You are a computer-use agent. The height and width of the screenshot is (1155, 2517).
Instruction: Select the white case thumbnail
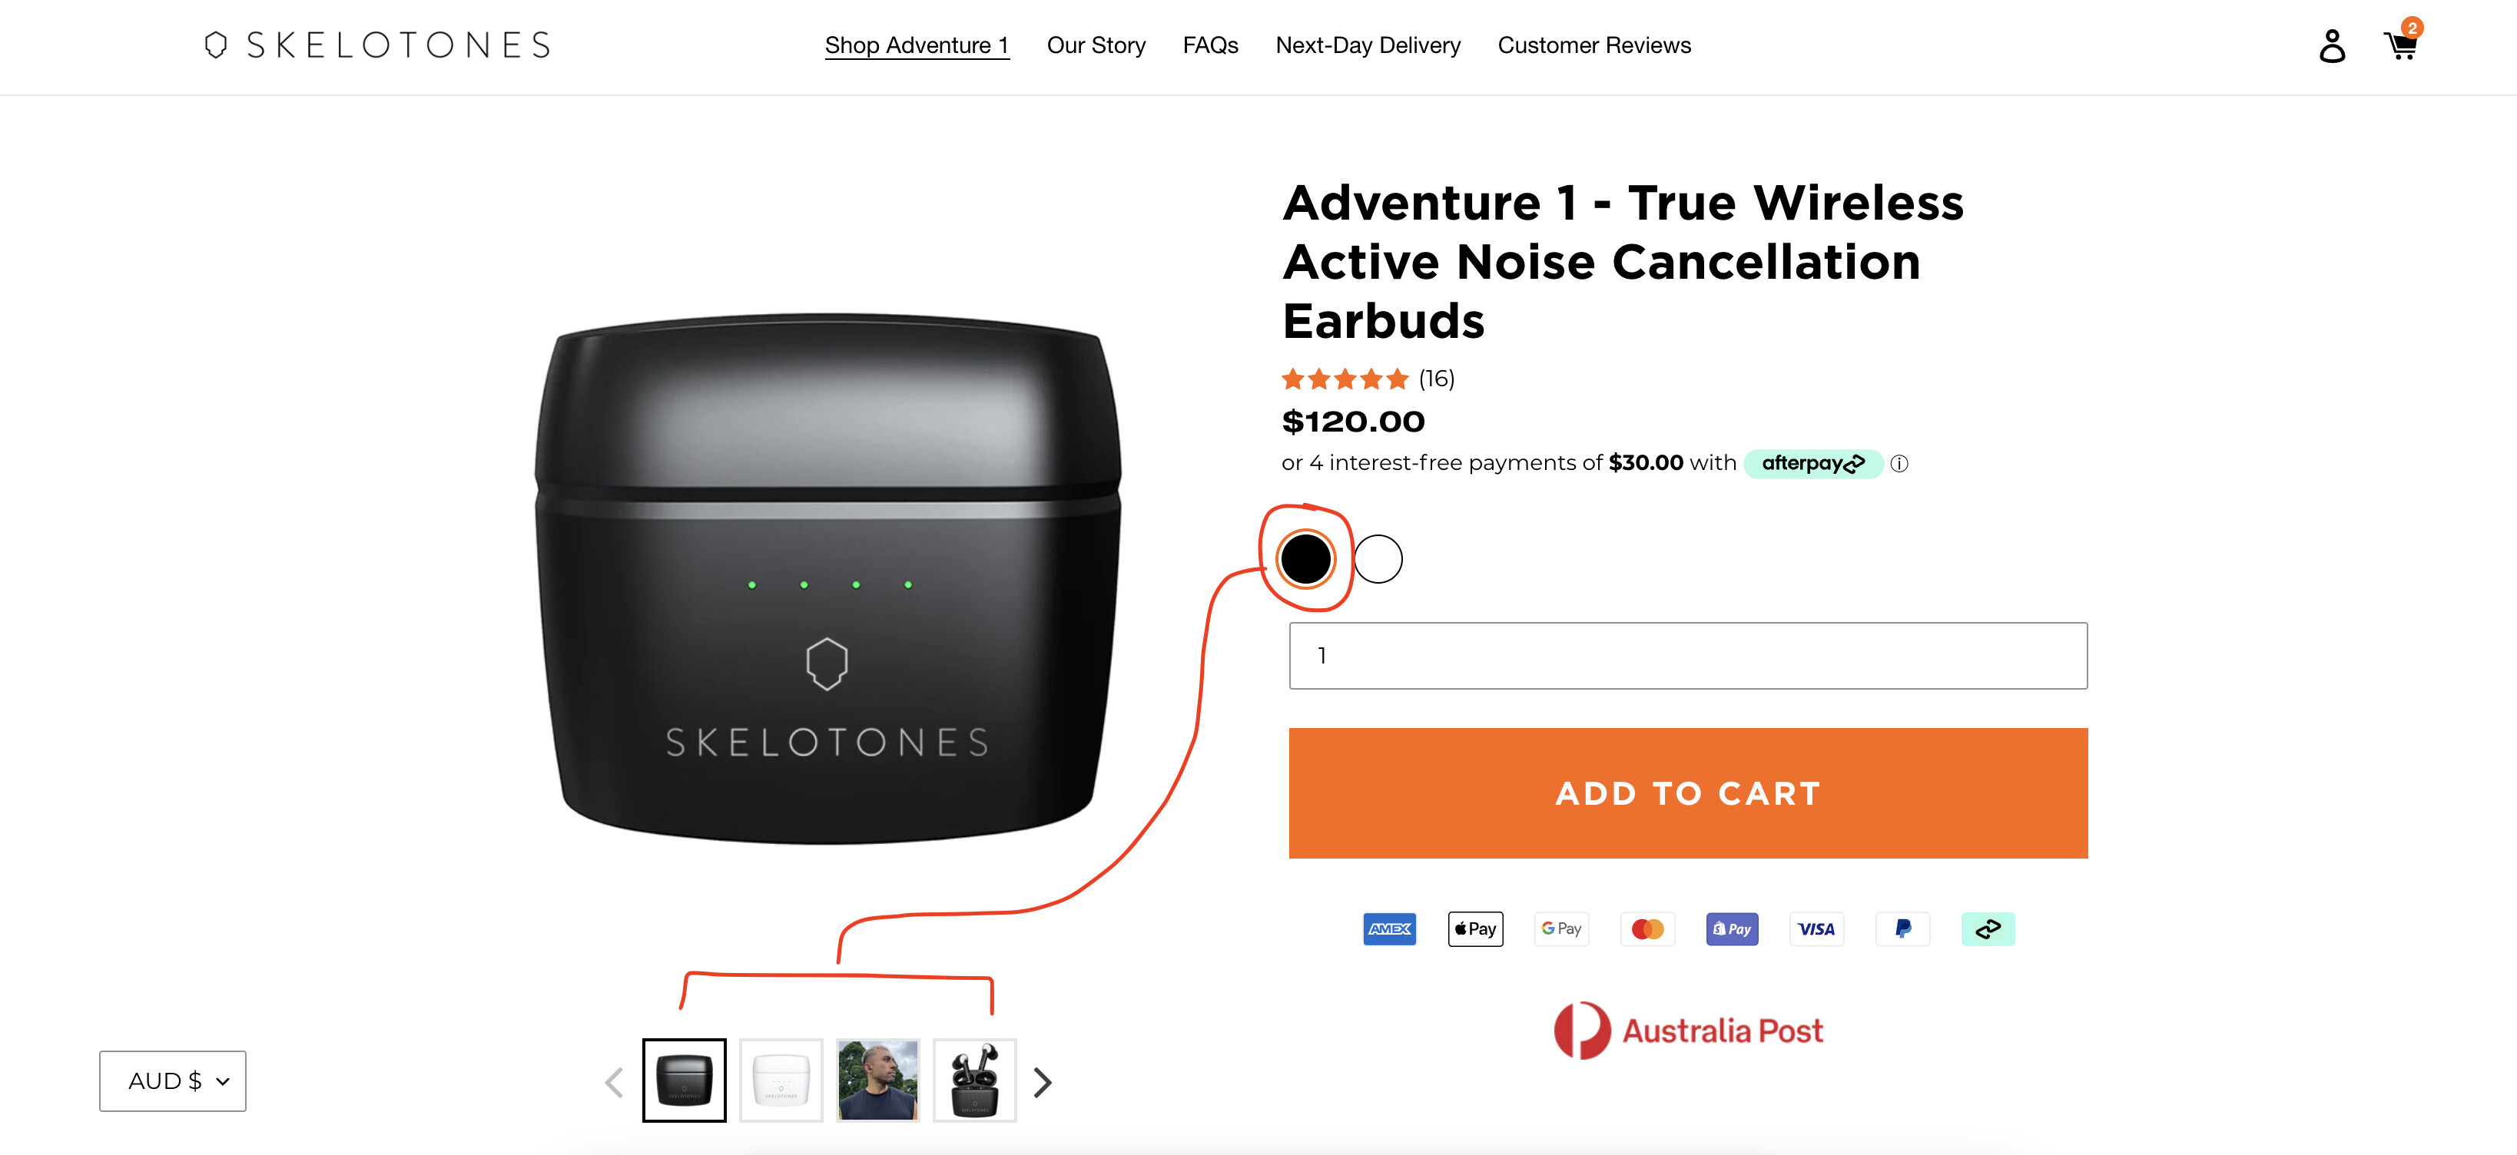click(781, 1080)
